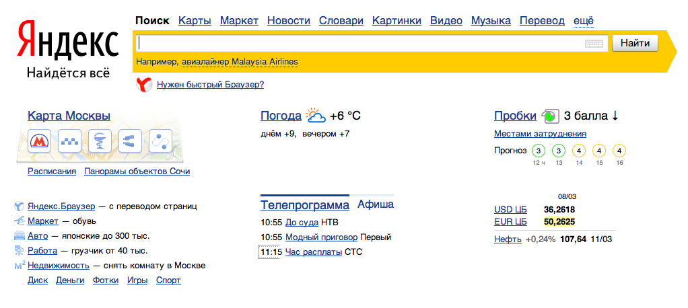Click the taxi checkered icon

pyautogui.click(x=69, y=142)
